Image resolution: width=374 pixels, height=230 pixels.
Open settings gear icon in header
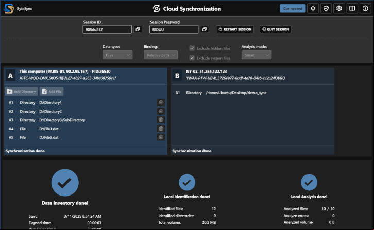(x=339, y=9)
